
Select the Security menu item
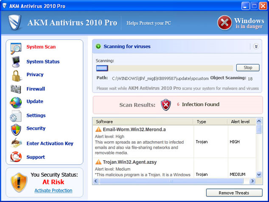point(36,128)
